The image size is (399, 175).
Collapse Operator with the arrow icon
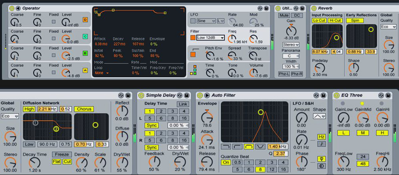(x=18, y=8)
